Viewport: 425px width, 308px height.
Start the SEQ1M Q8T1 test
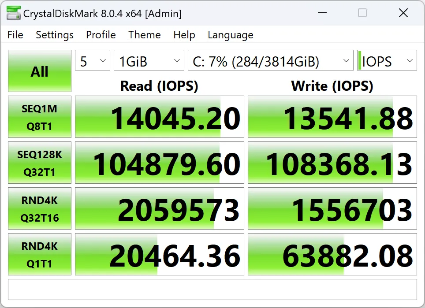click(x=40, y=117)
